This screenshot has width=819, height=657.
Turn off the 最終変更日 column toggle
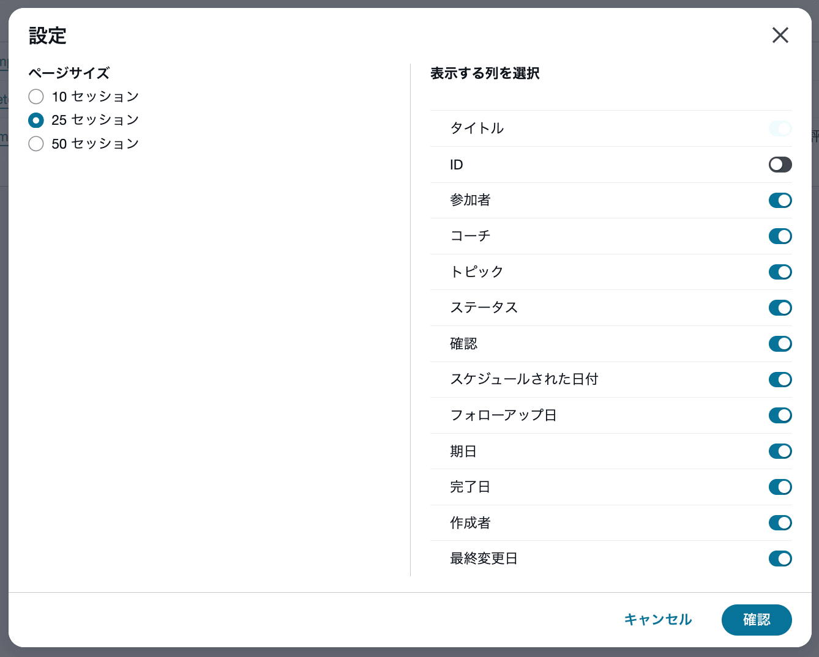point(780,558)
